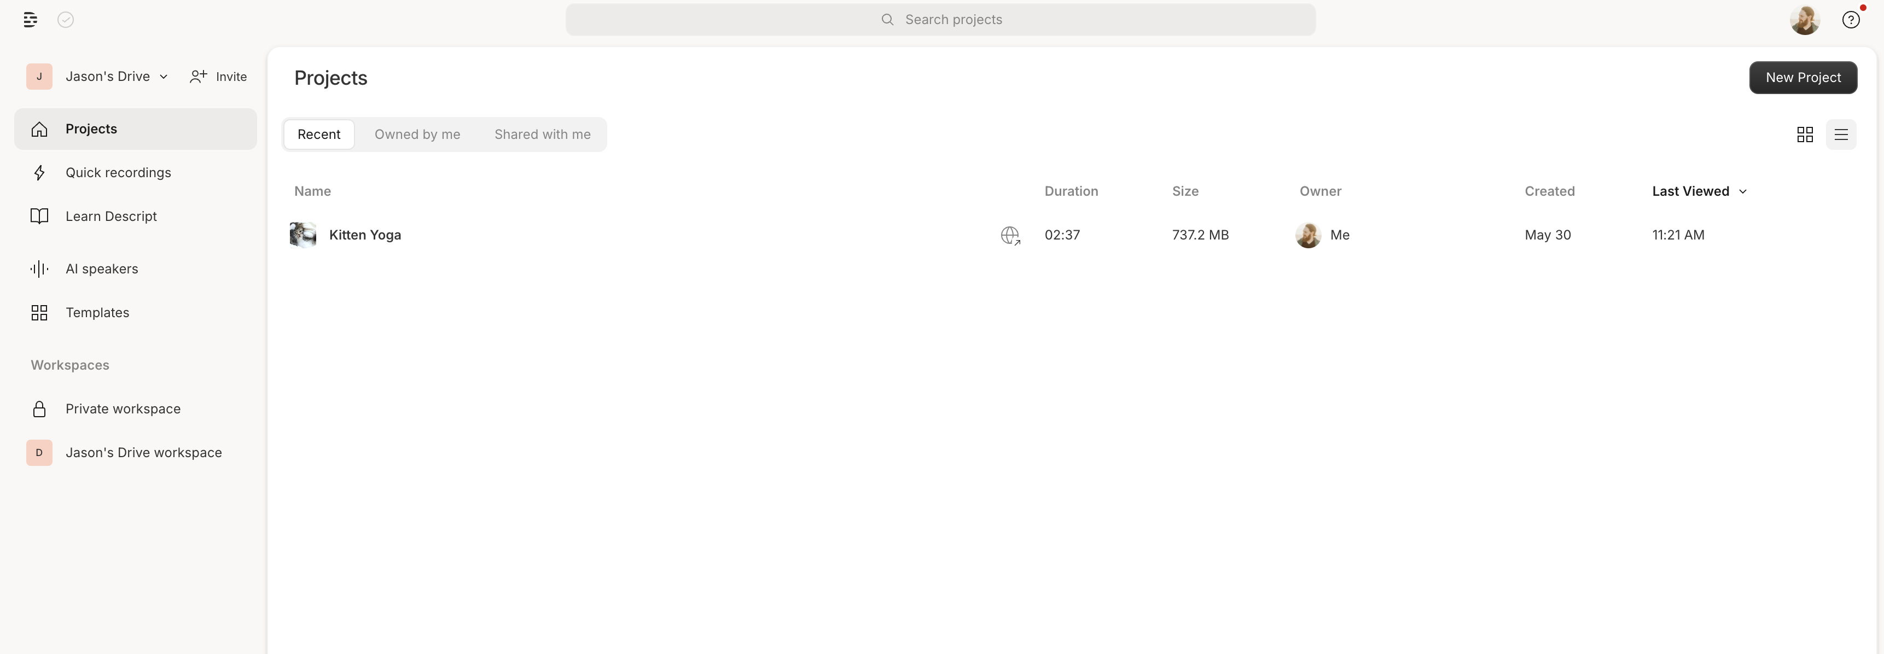1884x654 pixels.
Task: Switch to grid view layout
Action: (1804, 135)
